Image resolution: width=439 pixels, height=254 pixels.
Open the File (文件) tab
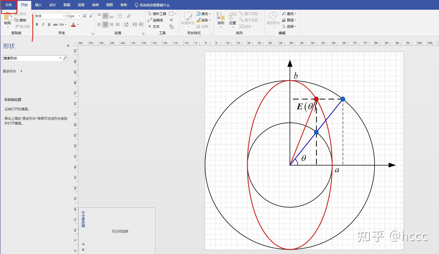pyautogui.click(x=9, y=5)
